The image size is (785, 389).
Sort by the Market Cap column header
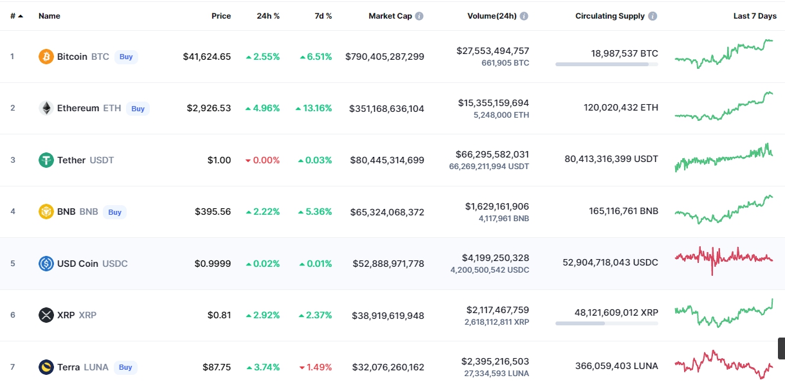click(390, 16)
